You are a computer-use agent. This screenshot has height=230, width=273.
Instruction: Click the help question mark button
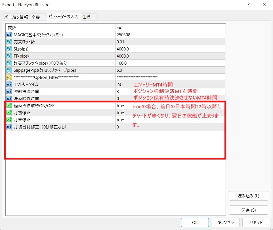point(249,5)
